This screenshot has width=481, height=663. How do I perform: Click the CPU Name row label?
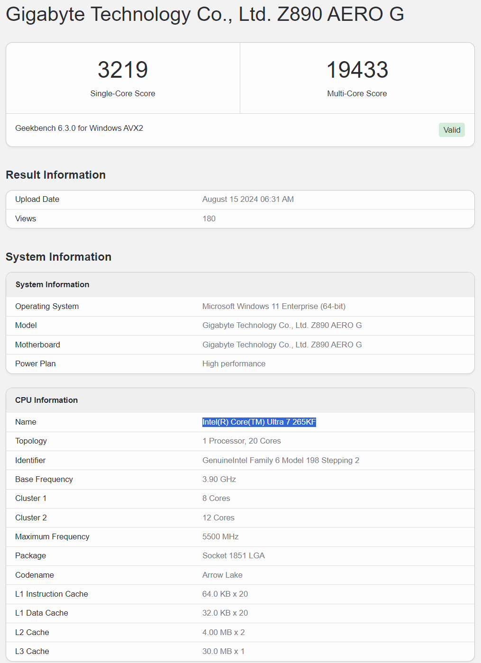(x=26, y=422)
